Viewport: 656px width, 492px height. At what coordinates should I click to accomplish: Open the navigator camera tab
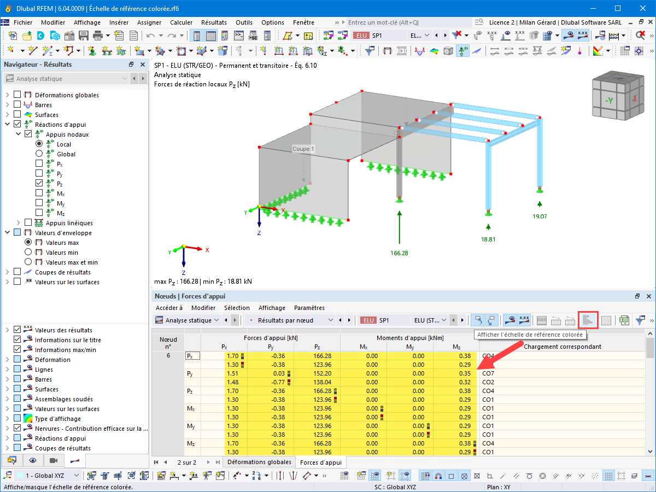(x=53, y=460)
